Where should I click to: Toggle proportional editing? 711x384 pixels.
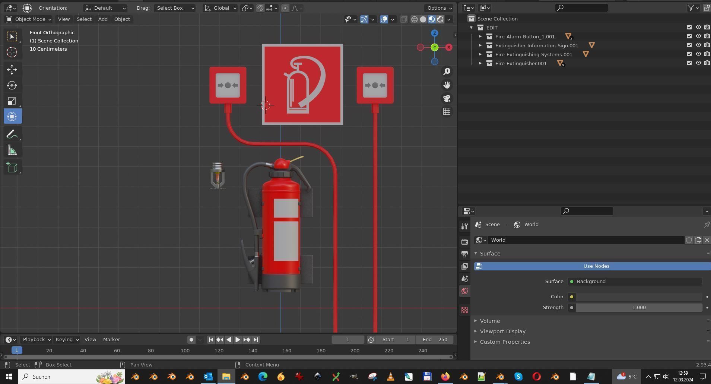click(x=285, y=8)
